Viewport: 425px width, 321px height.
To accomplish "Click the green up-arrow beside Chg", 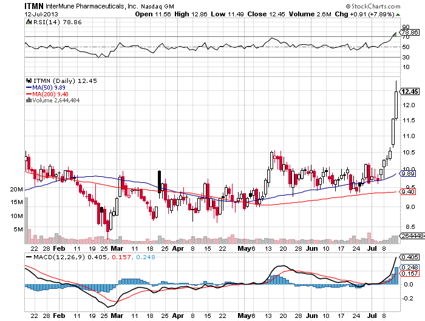I will point(398,15).
